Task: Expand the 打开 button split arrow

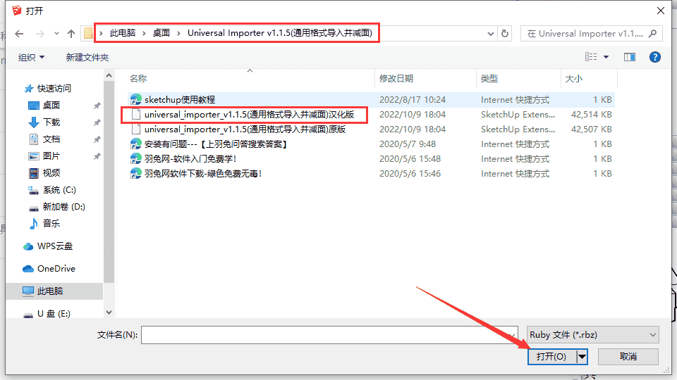Action: [582, 357]
